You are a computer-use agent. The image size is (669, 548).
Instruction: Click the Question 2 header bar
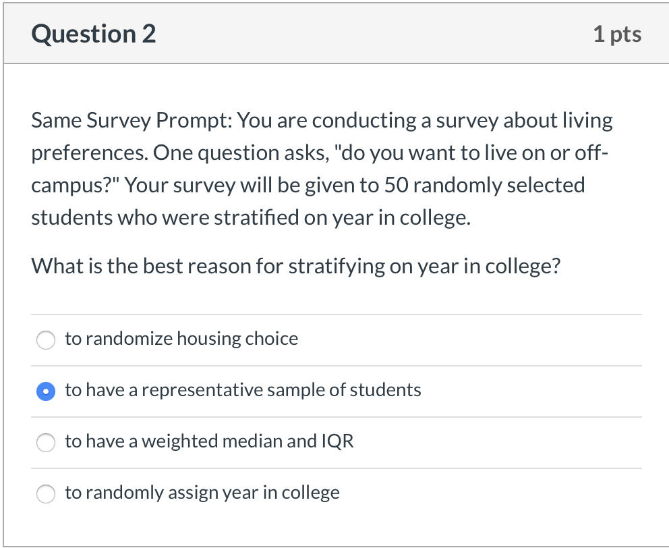(334, 33)
